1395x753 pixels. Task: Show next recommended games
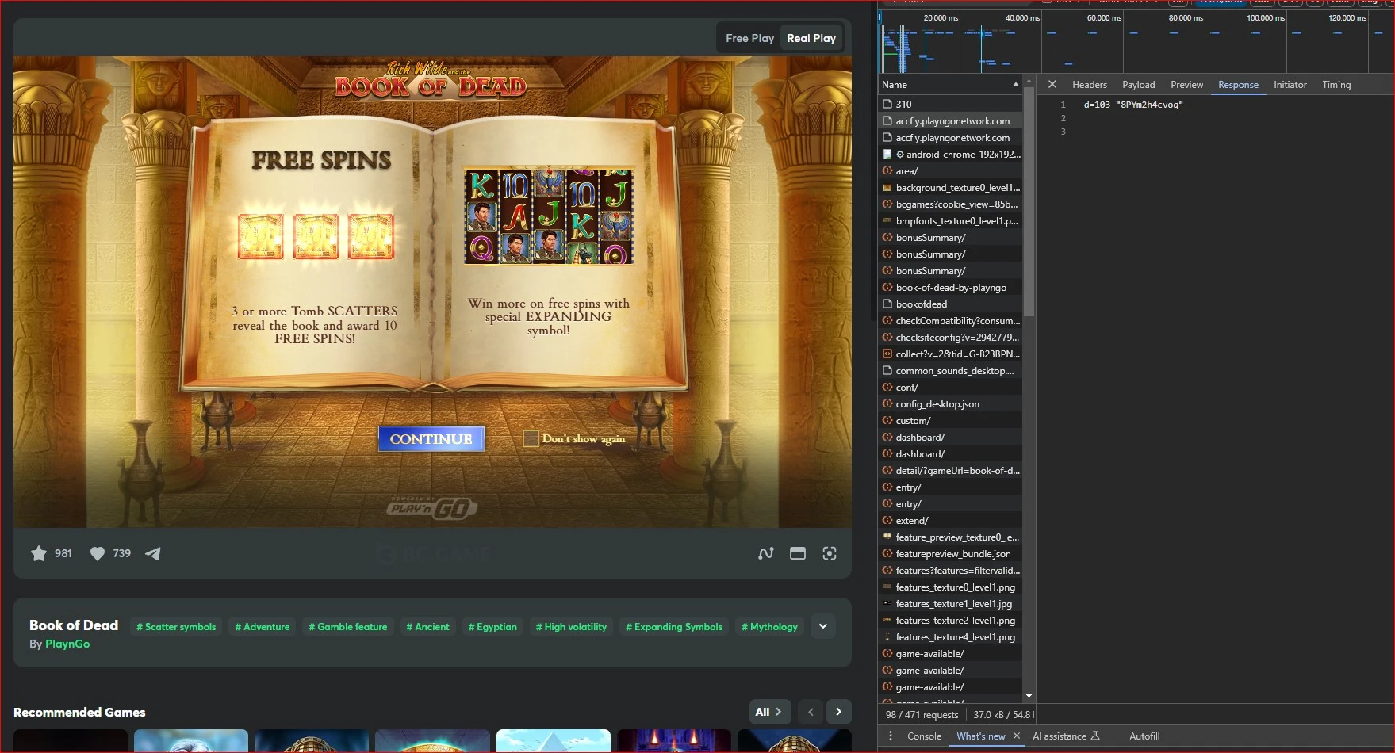839,712
